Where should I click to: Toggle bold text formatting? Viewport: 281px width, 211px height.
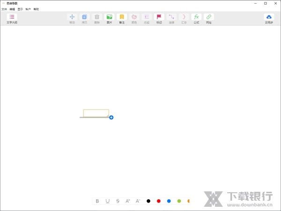coord(97,201)
